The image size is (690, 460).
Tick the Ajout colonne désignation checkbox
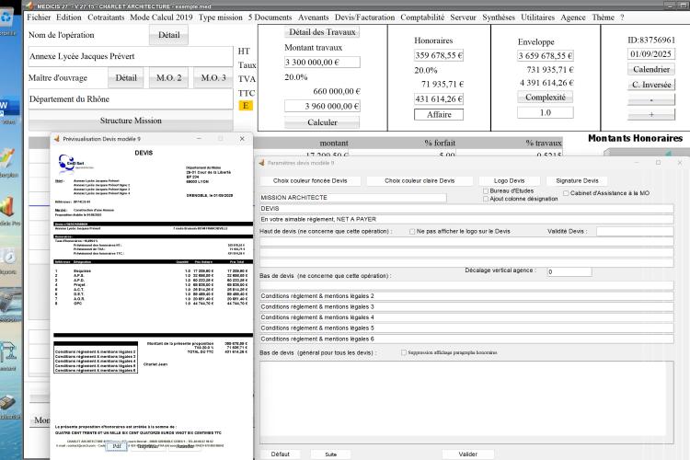[x=486, y=199]
